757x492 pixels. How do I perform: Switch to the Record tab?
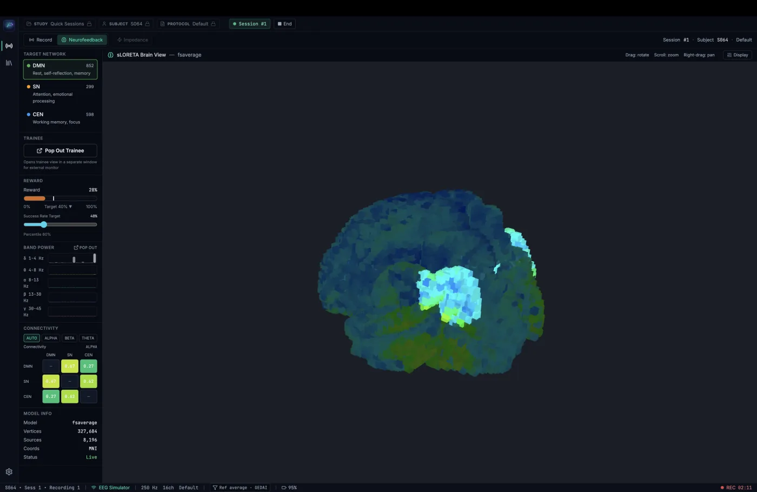[41, 40]
